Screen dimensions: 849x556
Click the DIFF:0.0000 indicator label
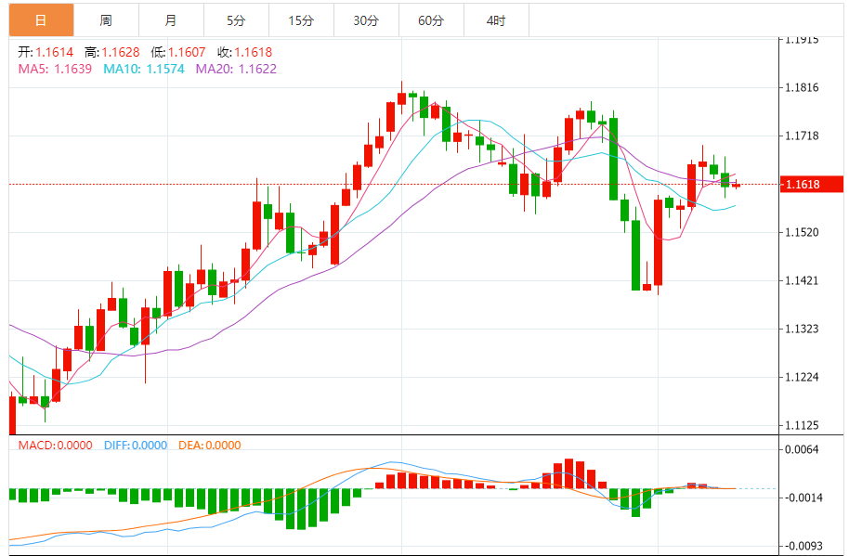coord(136,446)
